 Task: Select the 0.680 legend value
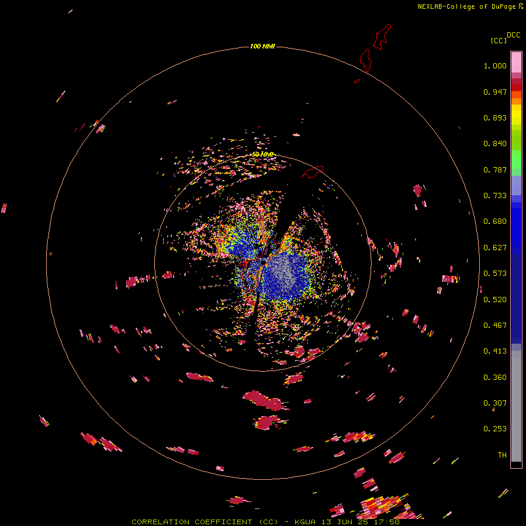495,222
